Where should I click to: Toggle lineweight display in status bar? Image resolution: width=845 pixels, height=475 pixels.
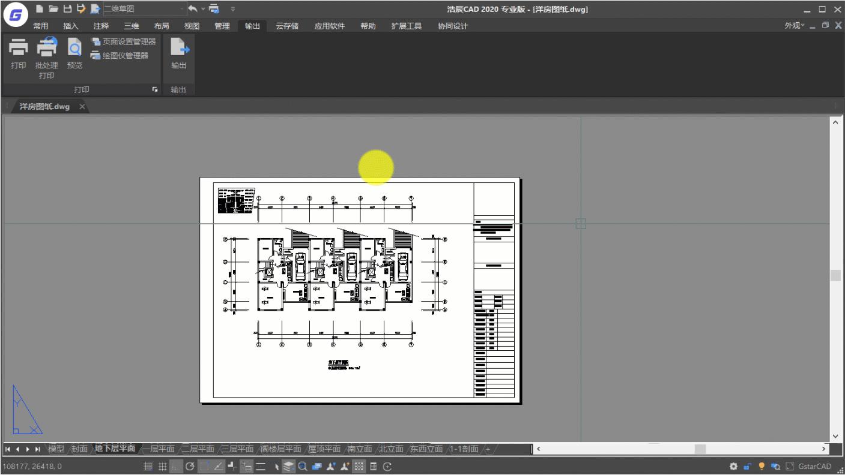pyautogui.click(x=261, y=466)
